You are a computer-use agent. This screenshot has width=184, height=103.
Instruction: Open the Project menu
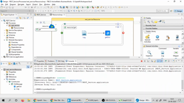click(35, 5)
